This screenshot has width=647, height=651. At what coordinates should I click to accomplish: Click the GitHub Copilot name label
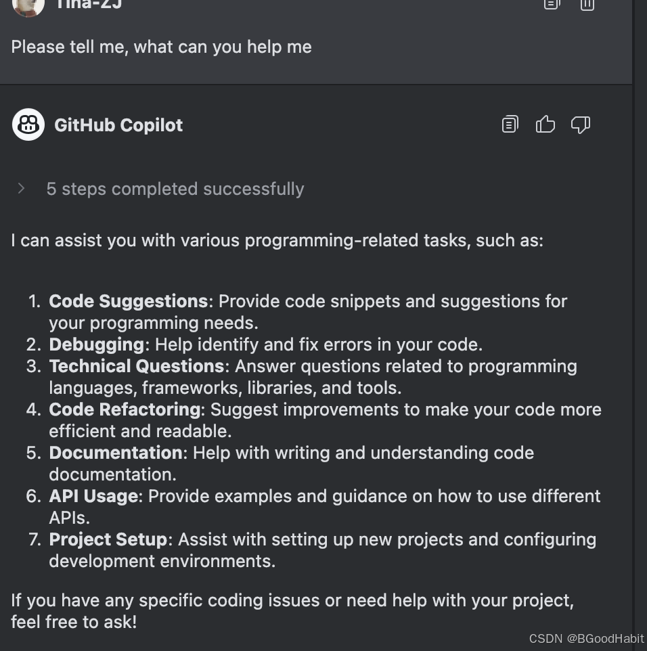coord(118,125)
